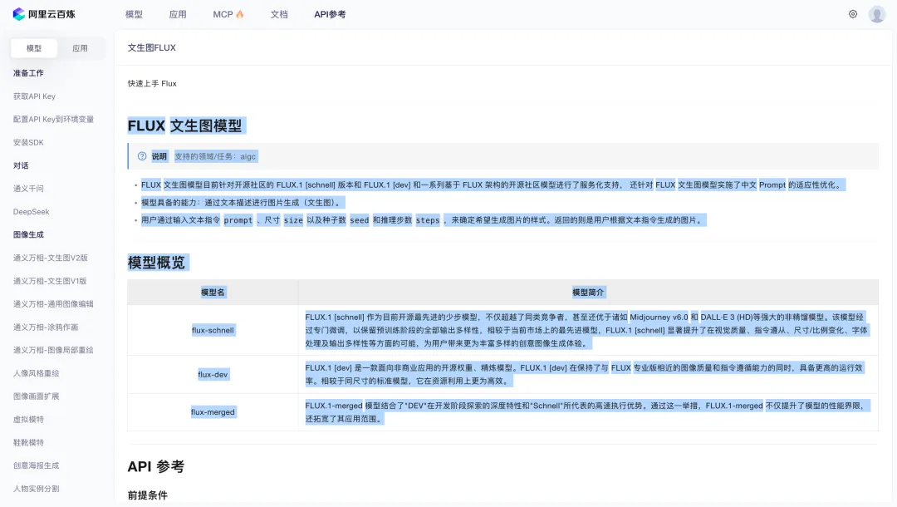The height and width of the screenshot is (507, 897).
Task: Switch to the 模型 sidebar tab
Action: 34,48
